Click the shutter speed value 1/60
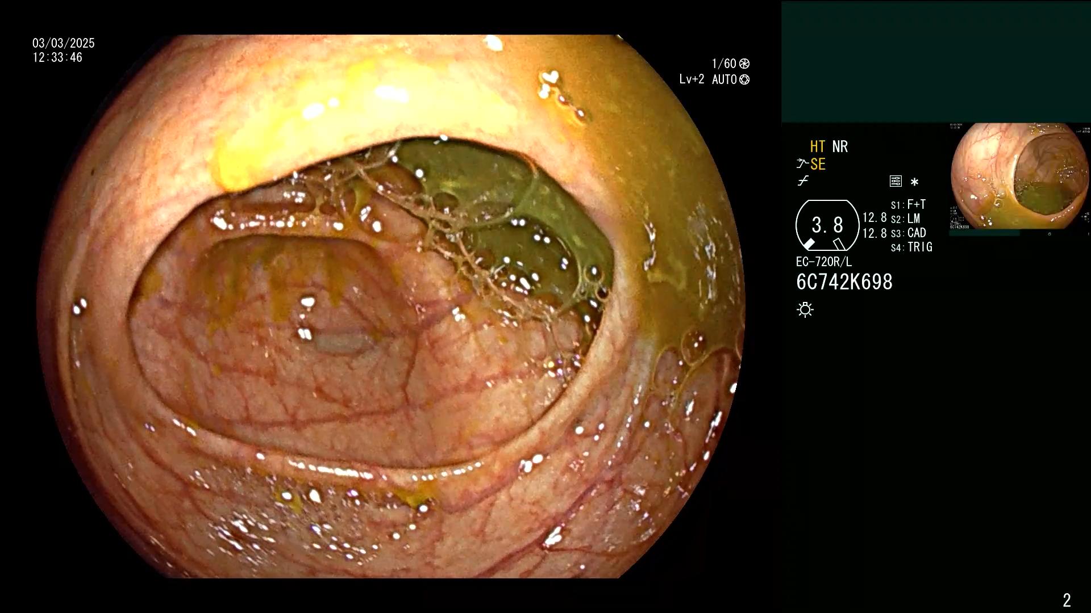 724,64
